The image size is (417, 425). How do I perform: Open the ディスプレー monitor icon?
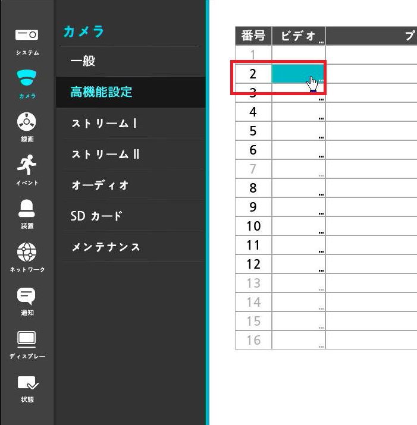pos(27,339)
